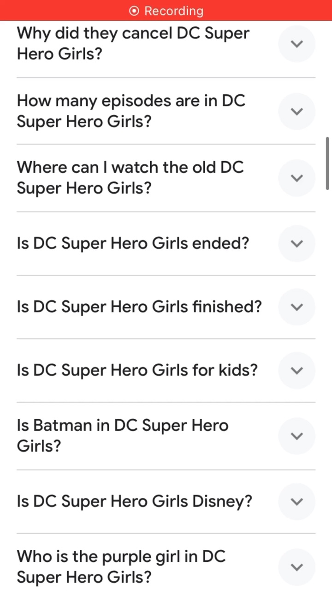Select 'Who is the purple girl' question text
The width and height of the screenshot is (332, 591).
(x=121, y=567)
